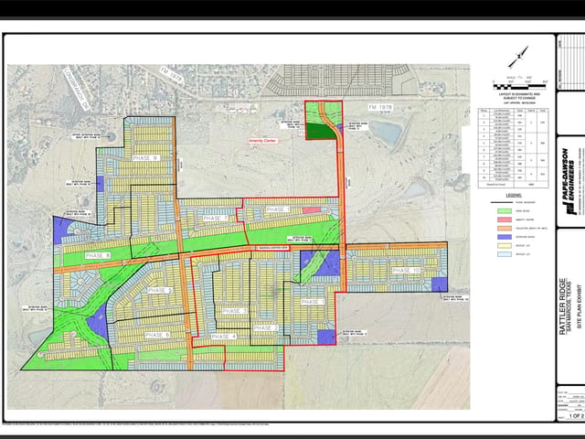Click the dark green amenity center parcel
Image resolution: width=585 pixels, height=439 pixels.
pos(319,132)
